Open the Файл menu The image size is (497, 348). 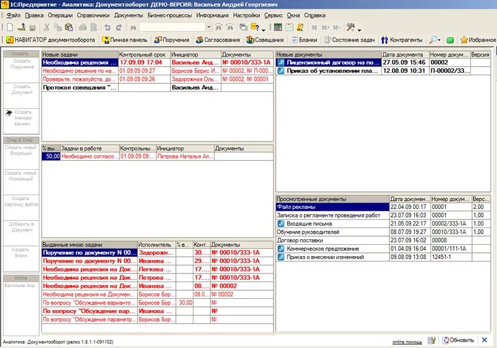click(x=13, y=15)
